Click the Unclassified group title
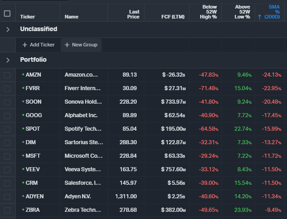Image resolution: width=287 pixels, height=219 pixels. tap(39, 29)
